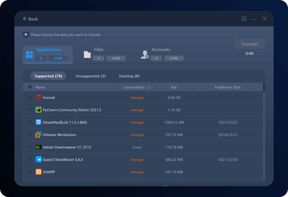Click the EaseUS MobiMover icon
This screenshot has width=288, height=197.
tap(39, 160)
